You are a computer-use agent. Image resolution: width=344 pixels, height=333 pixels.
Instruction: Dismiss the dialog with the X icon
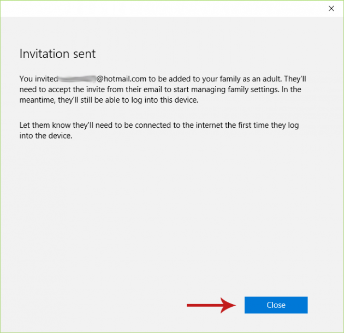[x=331, y=8]
